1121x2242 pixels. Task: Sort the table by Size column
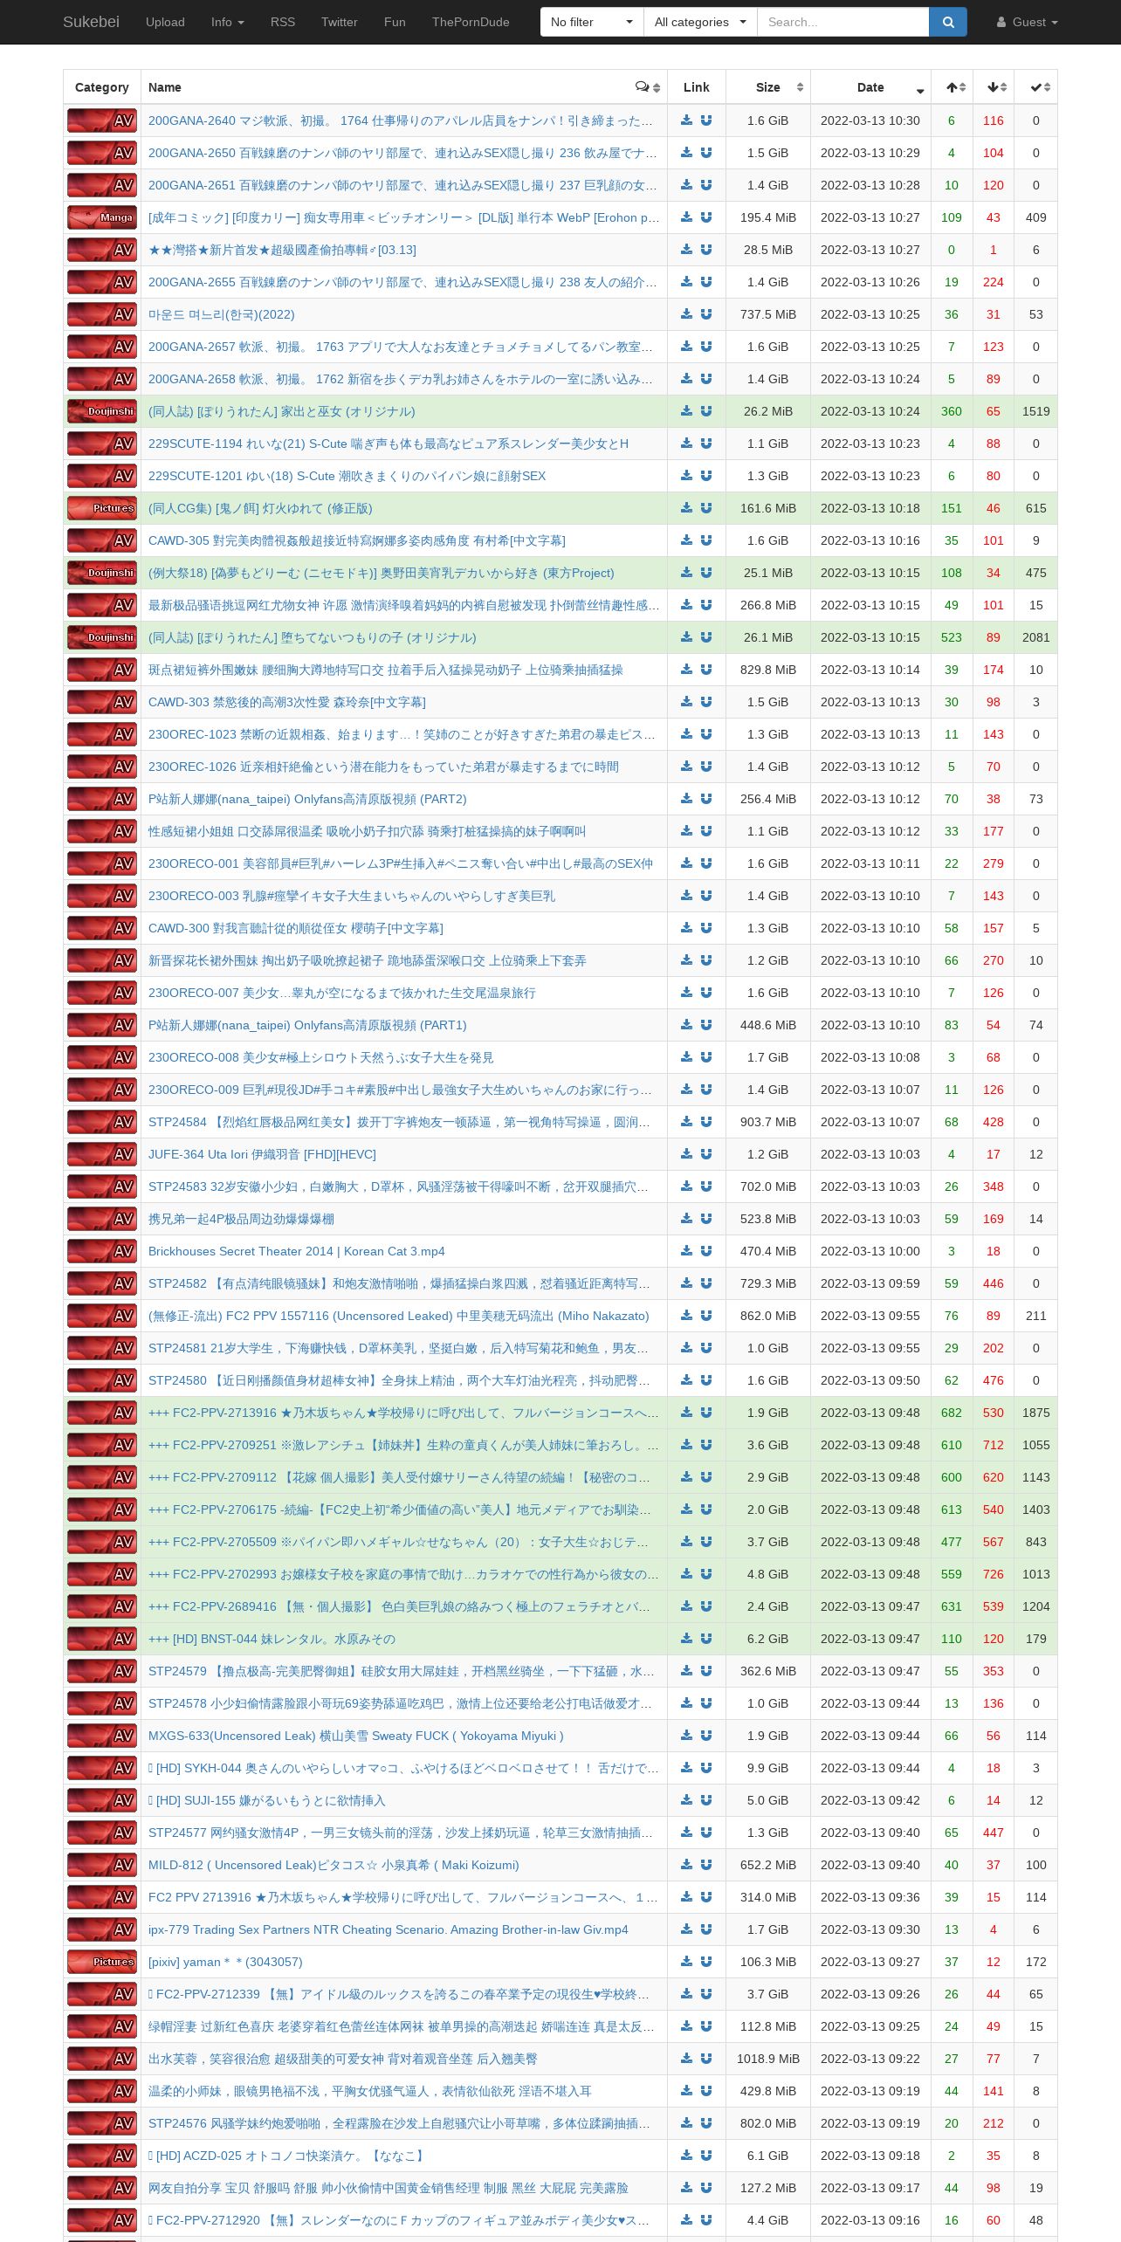tap(768, 87)
